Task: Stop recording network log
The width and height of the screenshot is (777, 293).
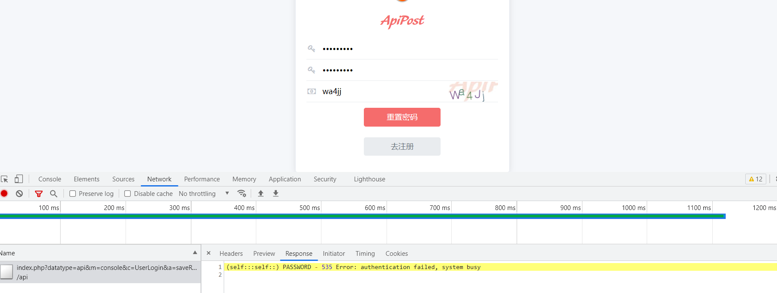Action: click(x=4, y=193)
